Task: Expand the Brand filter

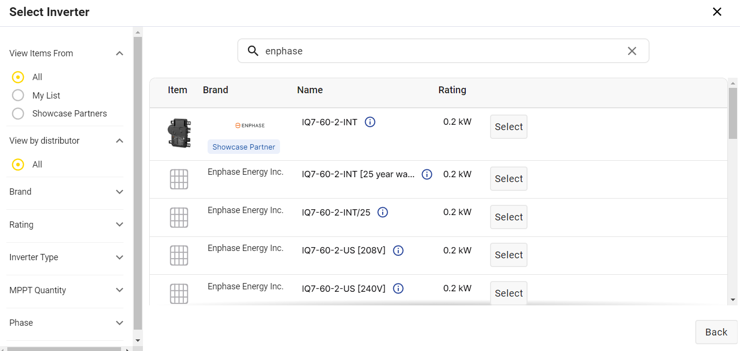Action: point(120,192)
